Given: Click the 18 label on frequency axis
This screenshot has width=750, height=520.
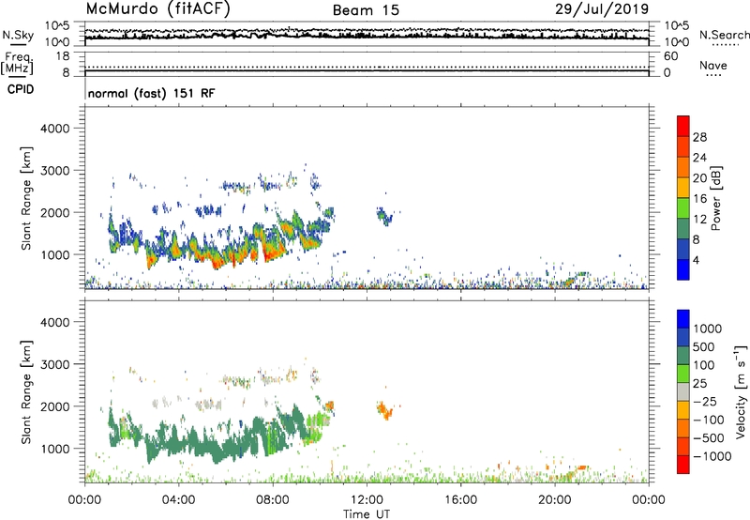Looking at the screenshot, I should tap(63, 56).
